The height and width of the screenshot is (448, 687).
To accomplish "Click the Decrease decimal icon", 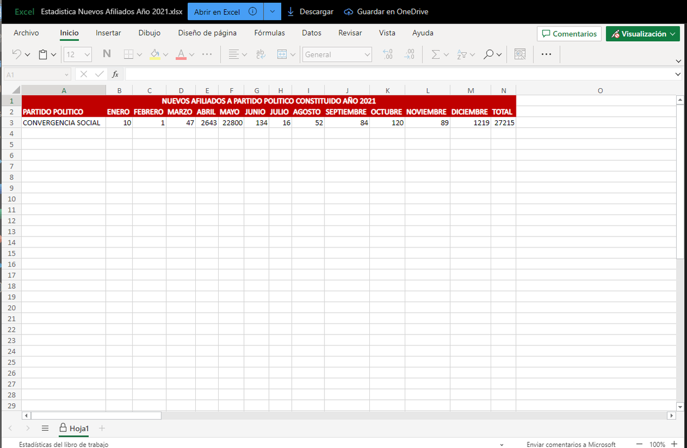I will pos(409,54).
